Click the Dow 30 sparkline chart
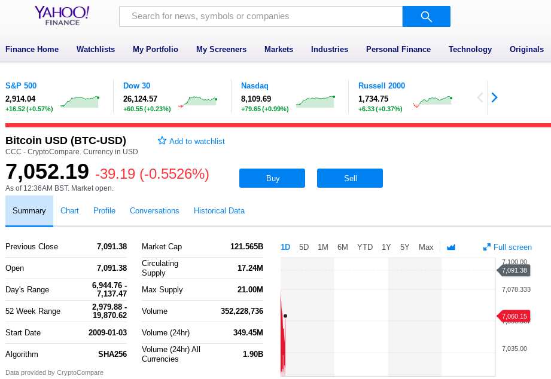Screen dimensions: 551x379 198,102
